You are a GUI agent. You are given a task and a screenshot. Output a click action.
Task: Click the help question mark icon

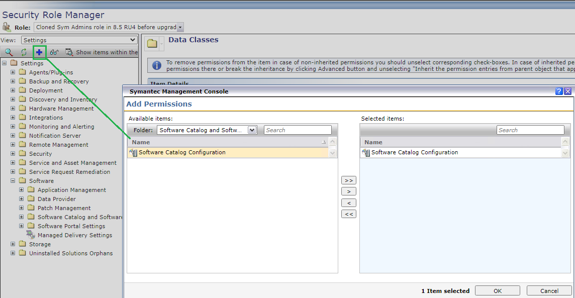pyautogui.click(x=559, y=91)
